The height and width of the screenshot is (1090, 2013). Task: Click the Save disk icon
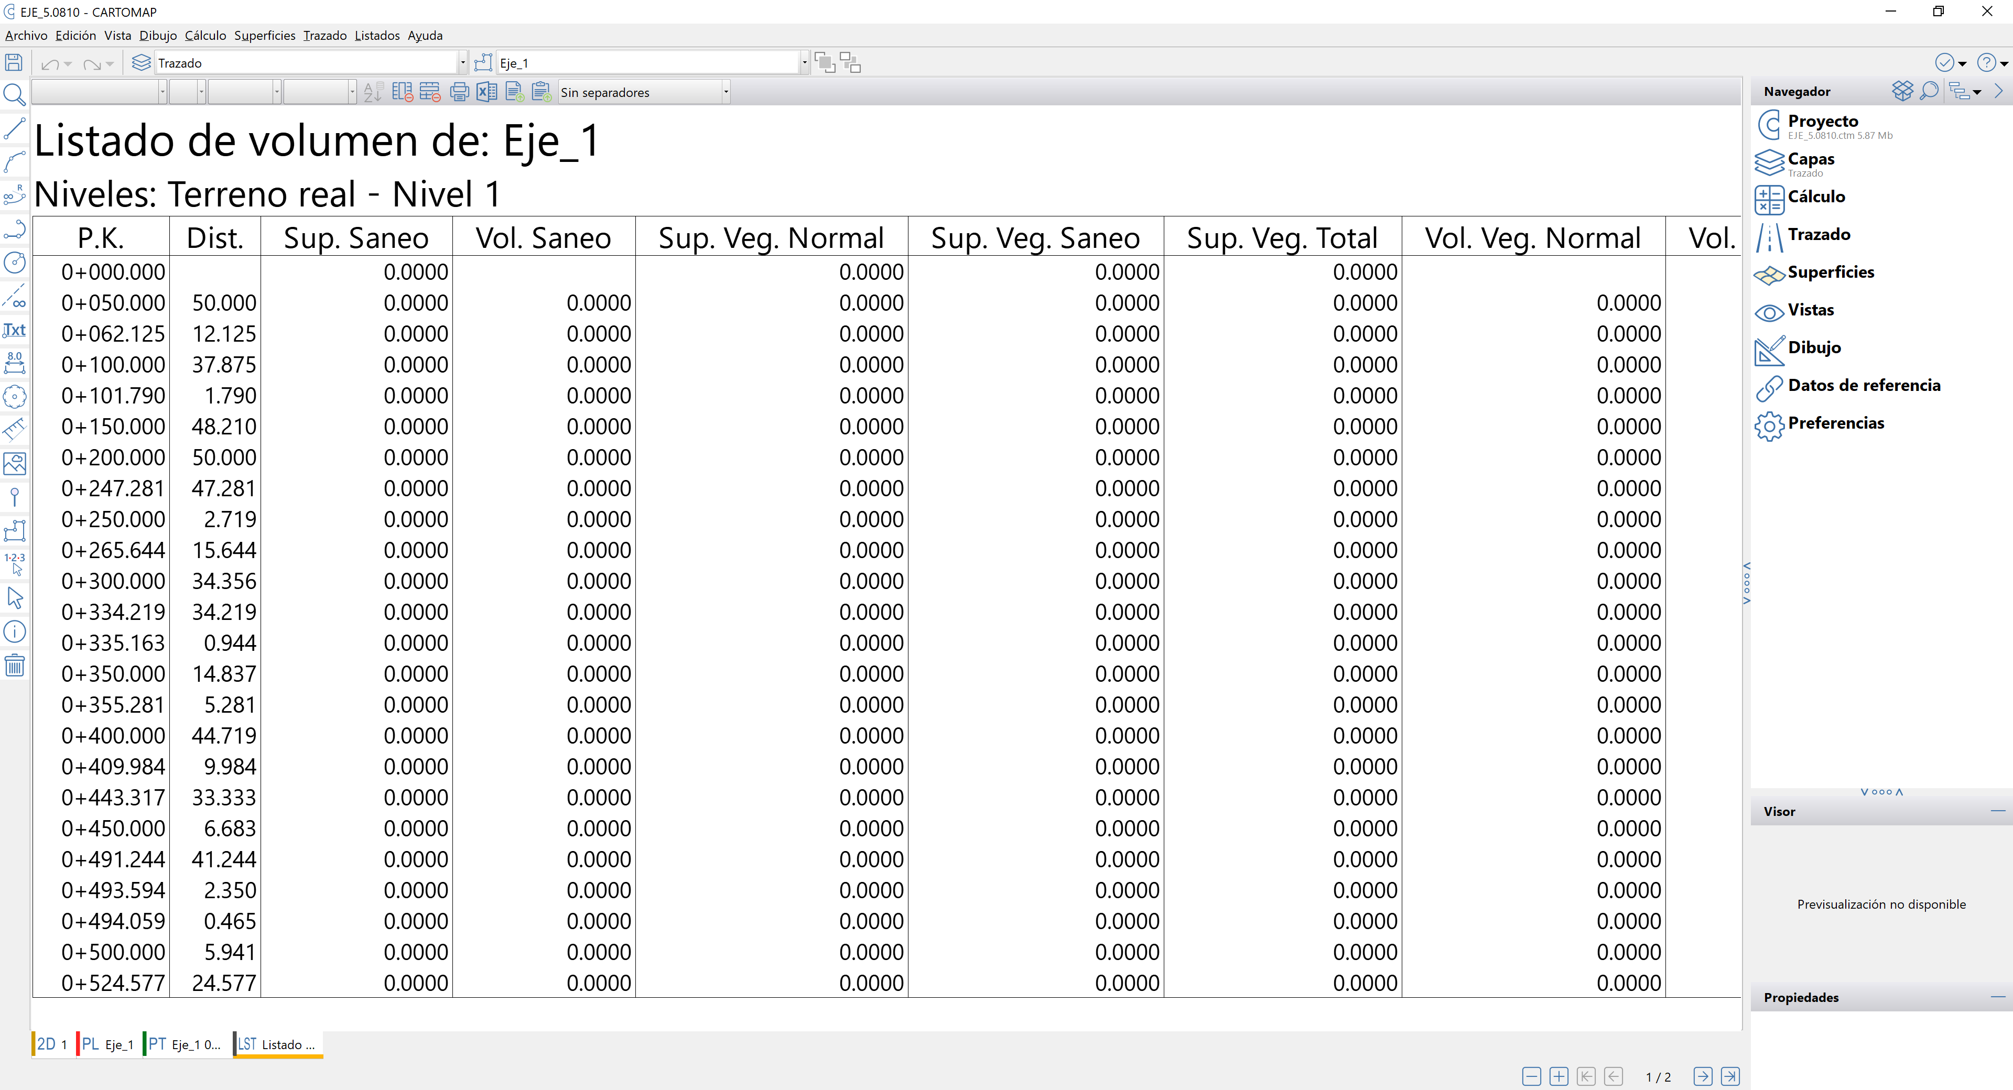coord(14,62)
